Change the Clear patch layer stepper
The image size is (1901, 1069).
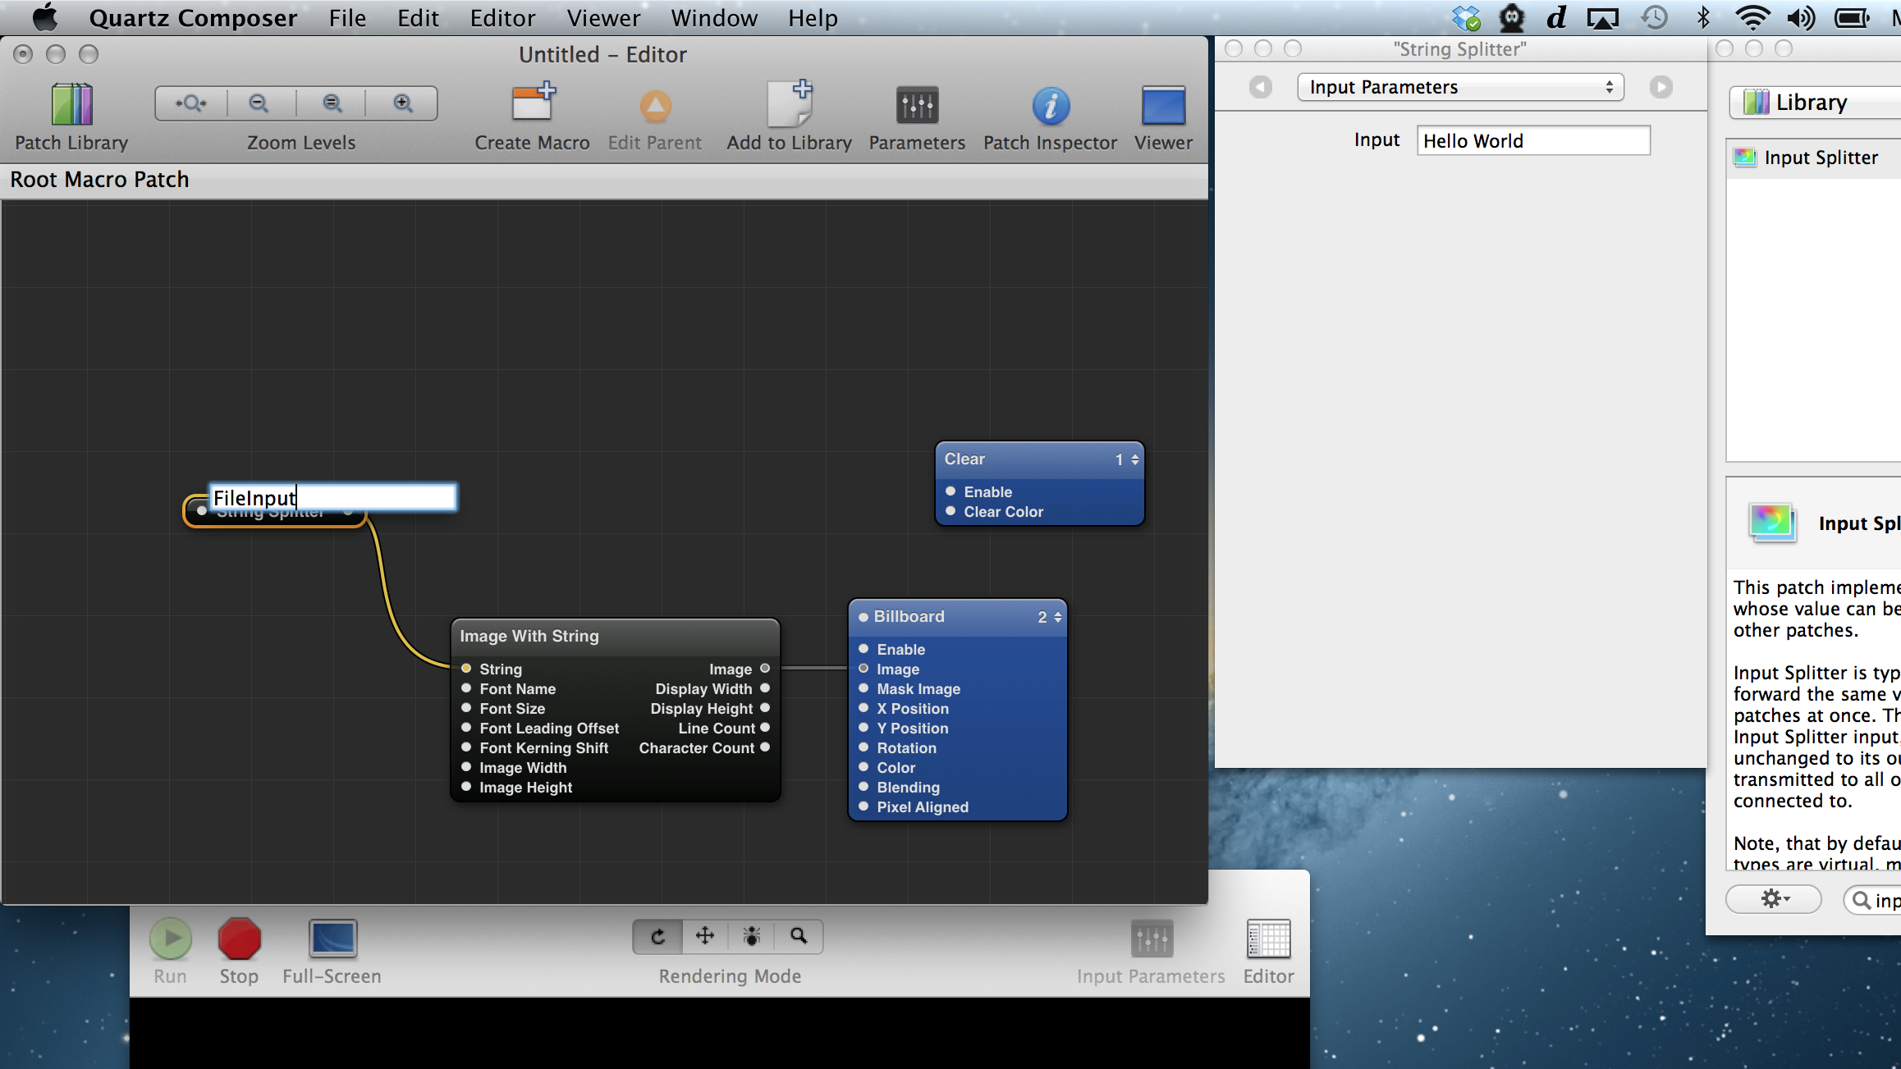click(x=1135, y=459)
